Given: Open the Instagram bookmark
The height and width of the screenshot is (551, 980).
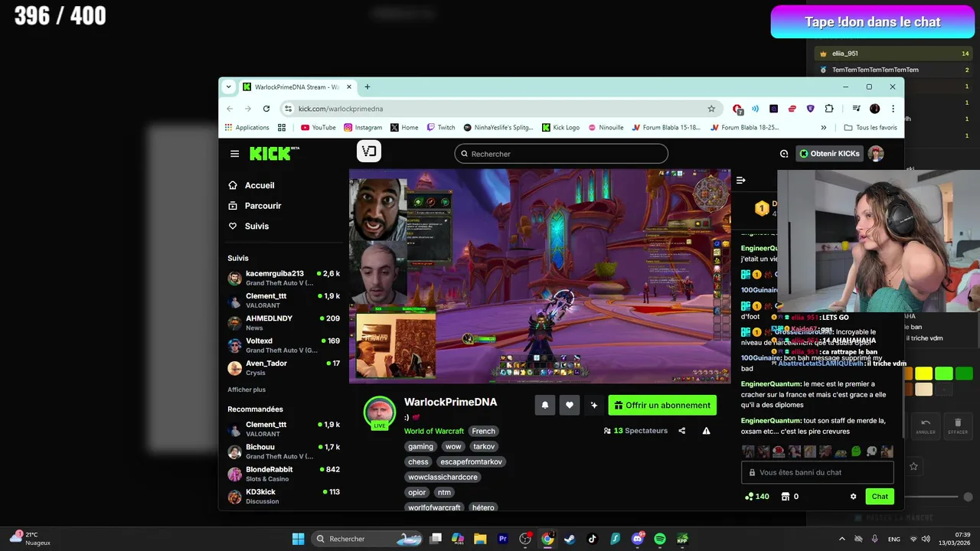Looking at the screenshot, I should 363,128.
